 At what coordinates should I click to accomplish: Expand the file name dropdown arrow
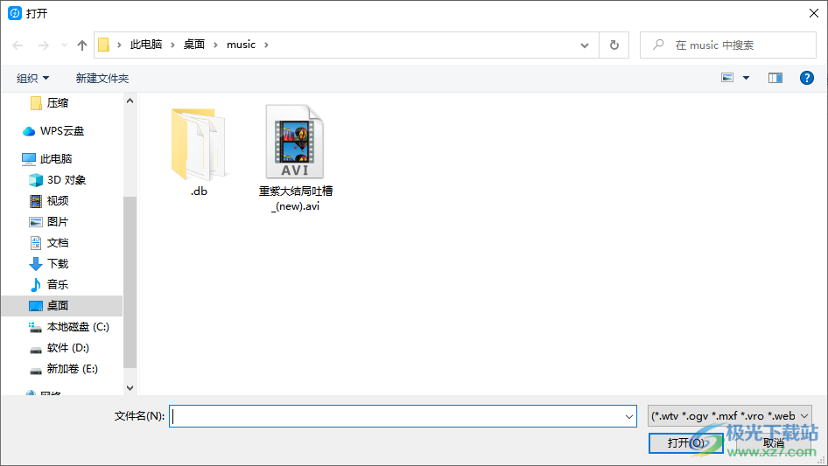point(628,417)
